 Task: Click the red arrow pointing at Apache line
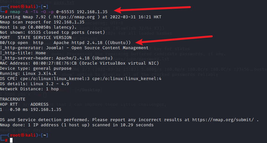tap(174, 40)
